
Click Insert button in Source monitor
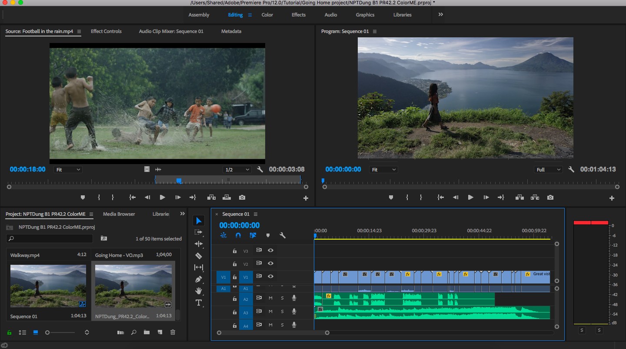click(x=212, y=197)
